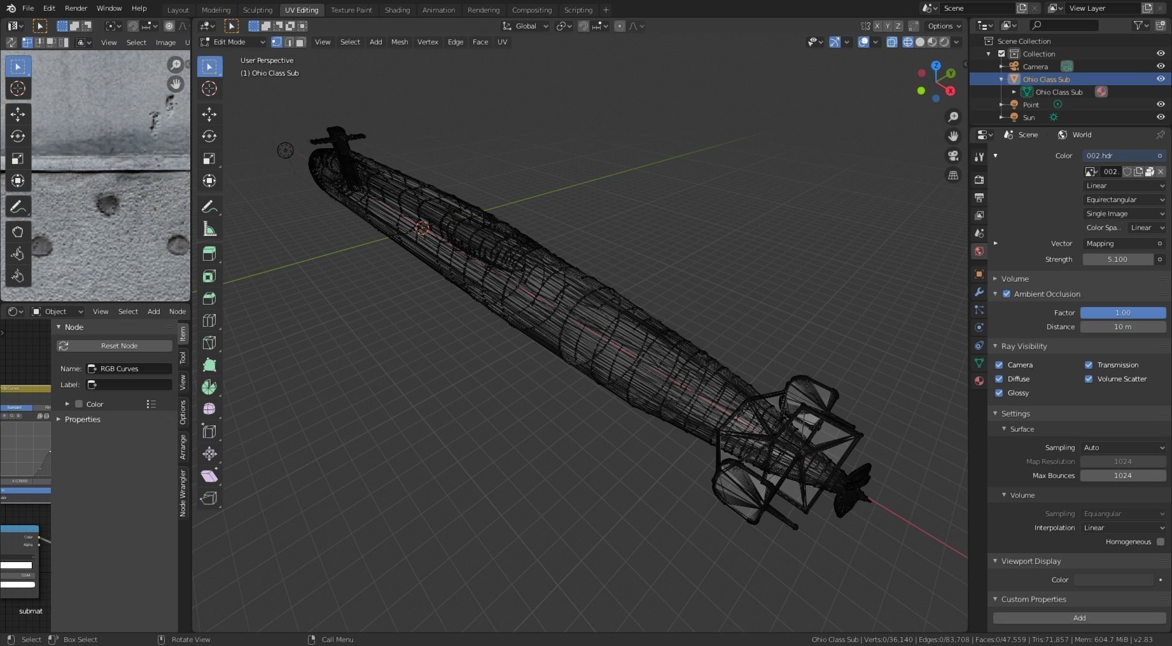
Task: Toggle camera view icon in viewport
Action: click(x=953, y=156)
